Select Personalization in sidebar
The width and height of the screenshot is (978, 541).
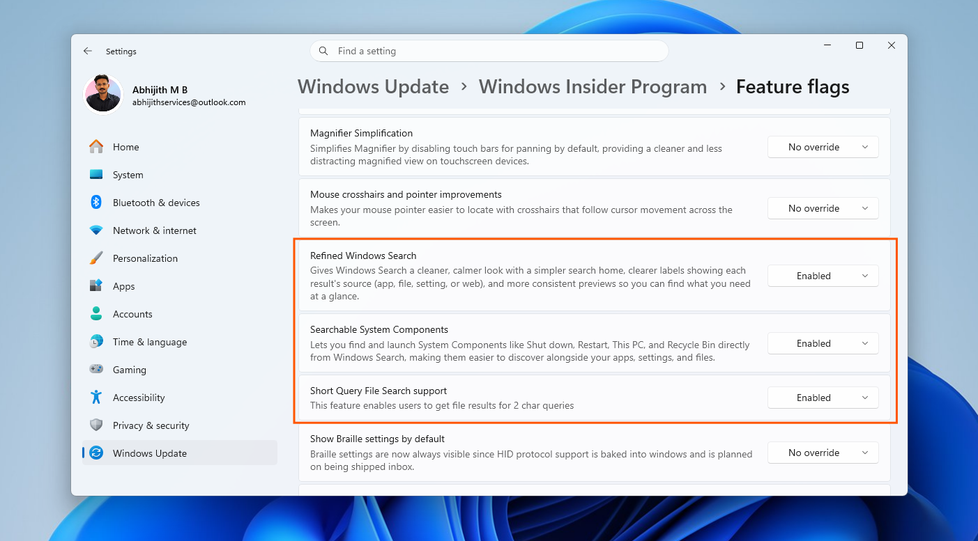180,258
